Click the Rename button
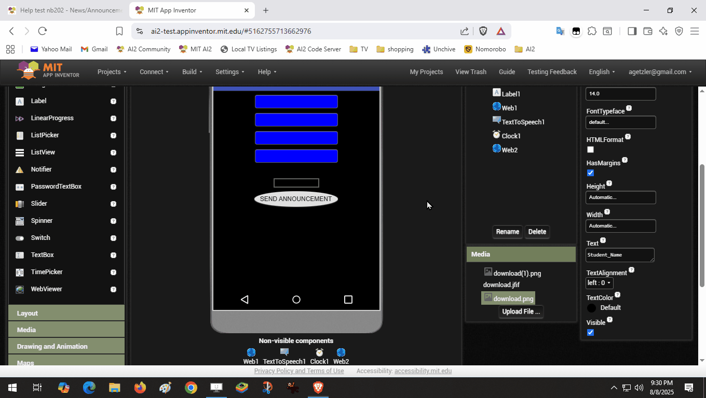This screenshot has height=398, width=706. (x=507, y=232)
